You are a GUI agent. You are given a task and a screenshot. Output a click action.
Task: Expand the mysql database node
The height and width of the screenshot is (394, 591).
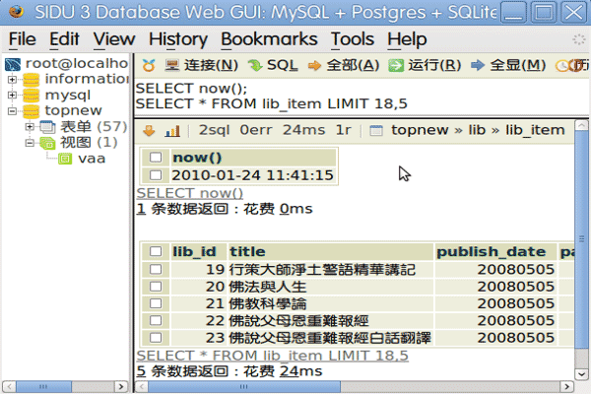(x=12, y=96)
